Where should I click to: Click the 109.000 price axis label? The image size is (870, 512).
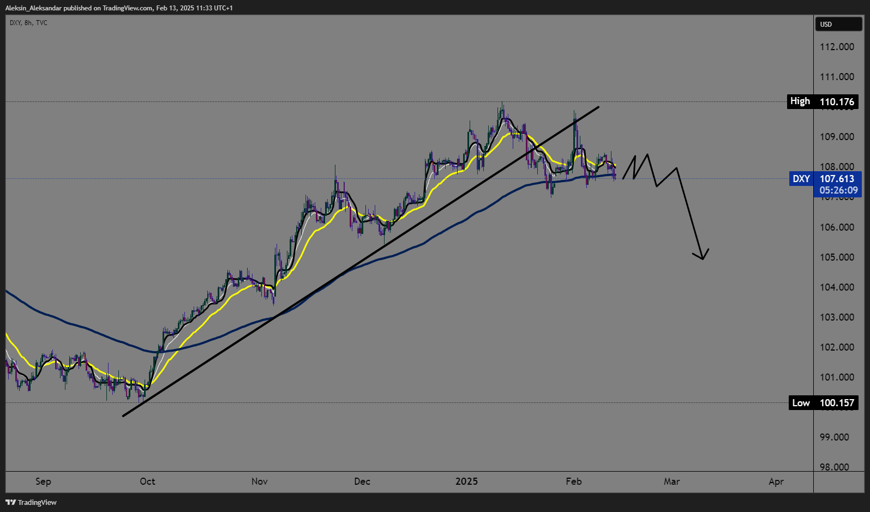(837, 137)
